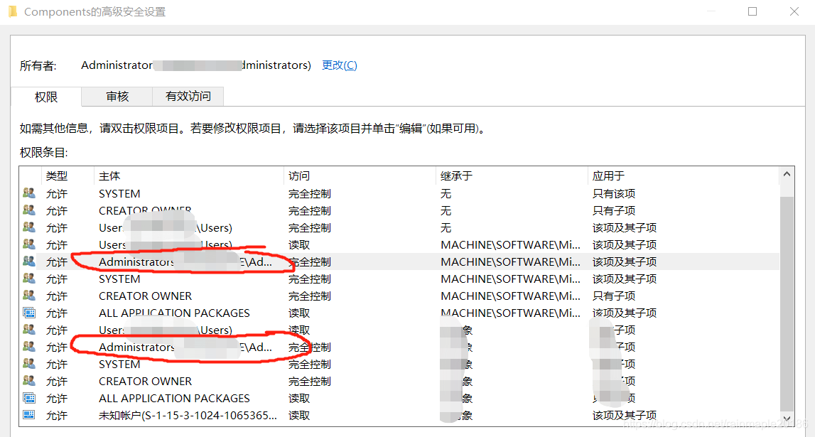
Task: Click the folder icon in the title bar
Action: click(x=13, y=11)
